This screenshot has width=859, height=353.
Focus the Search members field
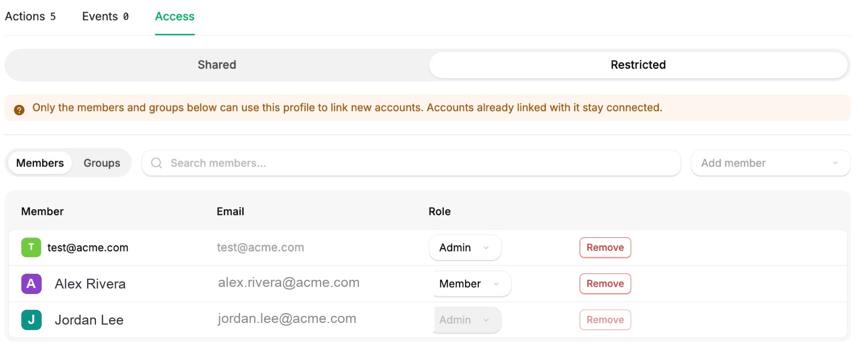pos(411,163)
